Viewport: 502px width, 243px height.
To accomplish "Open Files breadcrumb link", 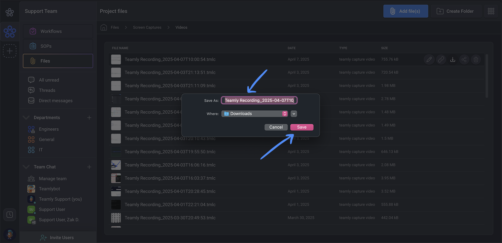I will pos(115,27).
